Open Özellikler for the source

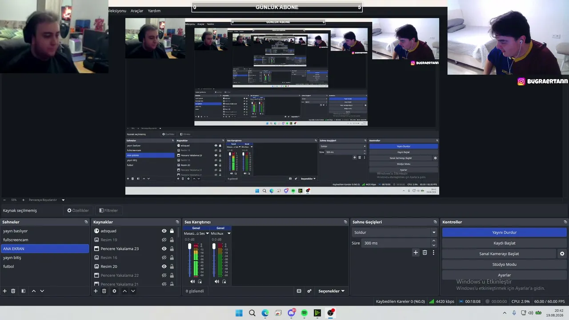click(78, 211)
